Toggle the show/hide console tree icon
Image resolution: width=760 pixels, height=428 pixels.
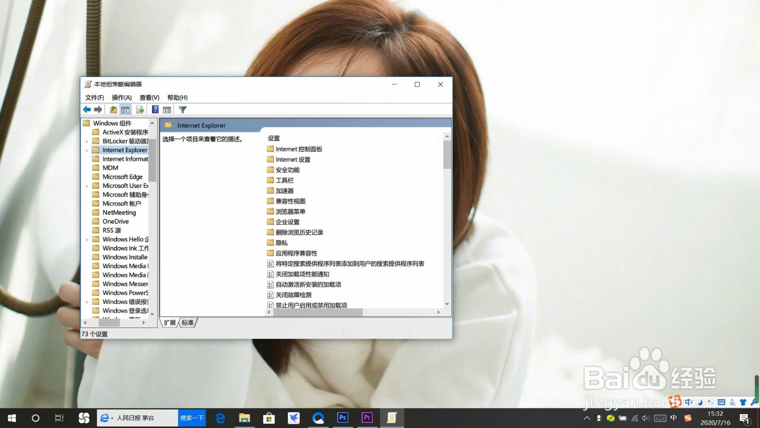pos(125,110)
